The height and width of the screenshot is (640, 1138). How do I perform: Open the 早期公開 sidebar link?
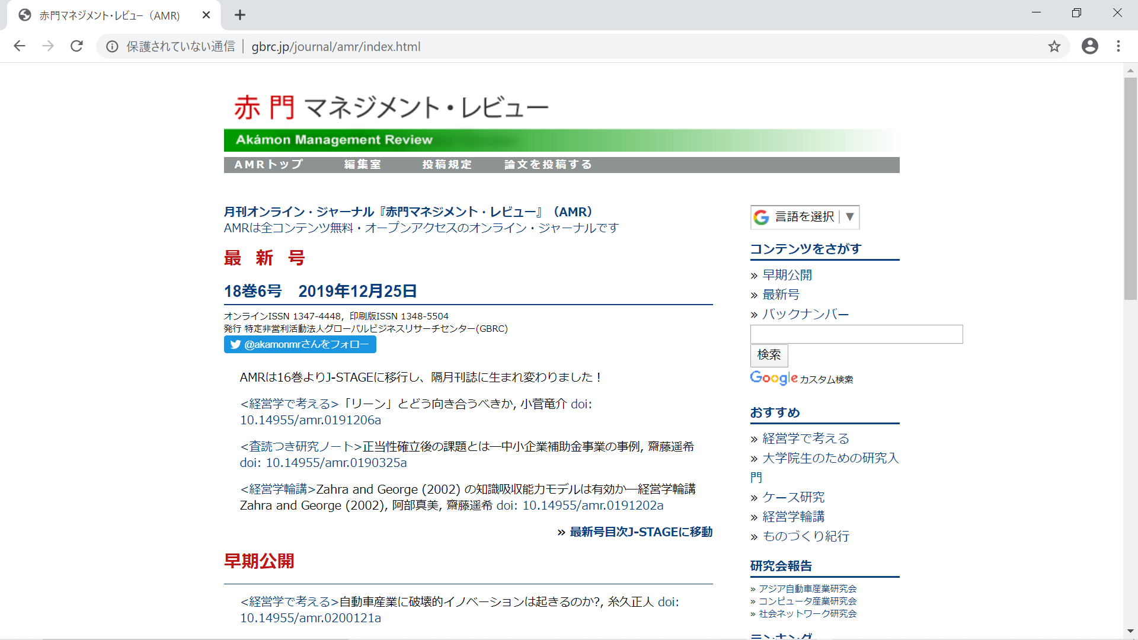(787, 275)
